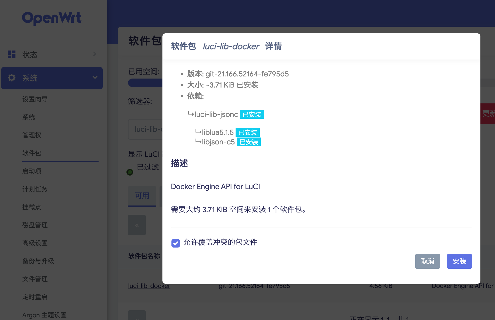Click the system gear icon
The width and height of the screenshot is (495, 320).
click(12, 78)
